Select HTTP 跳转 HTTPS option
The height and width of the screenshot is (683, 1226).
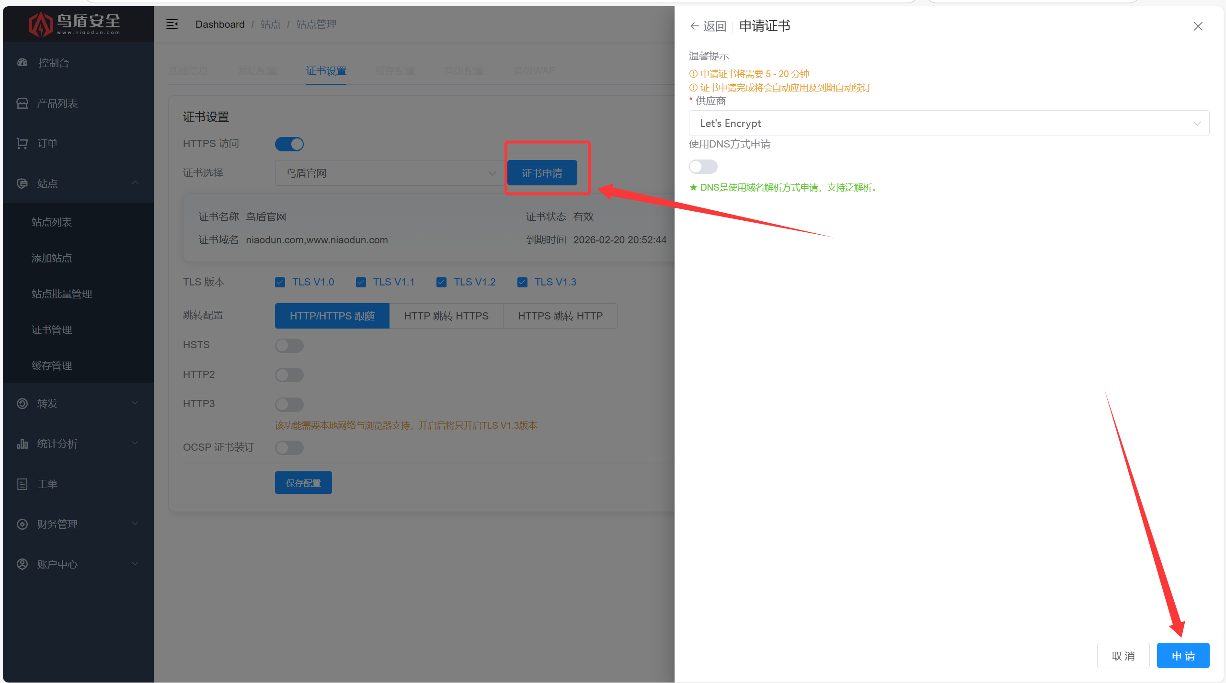[446, 316]
